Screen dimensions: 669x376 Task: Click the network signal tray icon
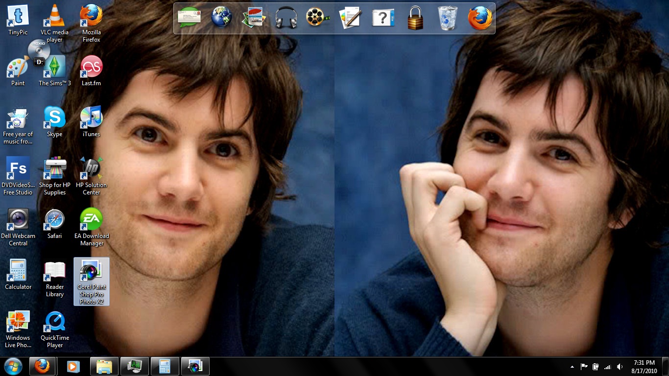point(608,367)
